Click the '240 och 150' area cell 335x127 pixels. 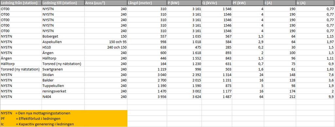106,47
